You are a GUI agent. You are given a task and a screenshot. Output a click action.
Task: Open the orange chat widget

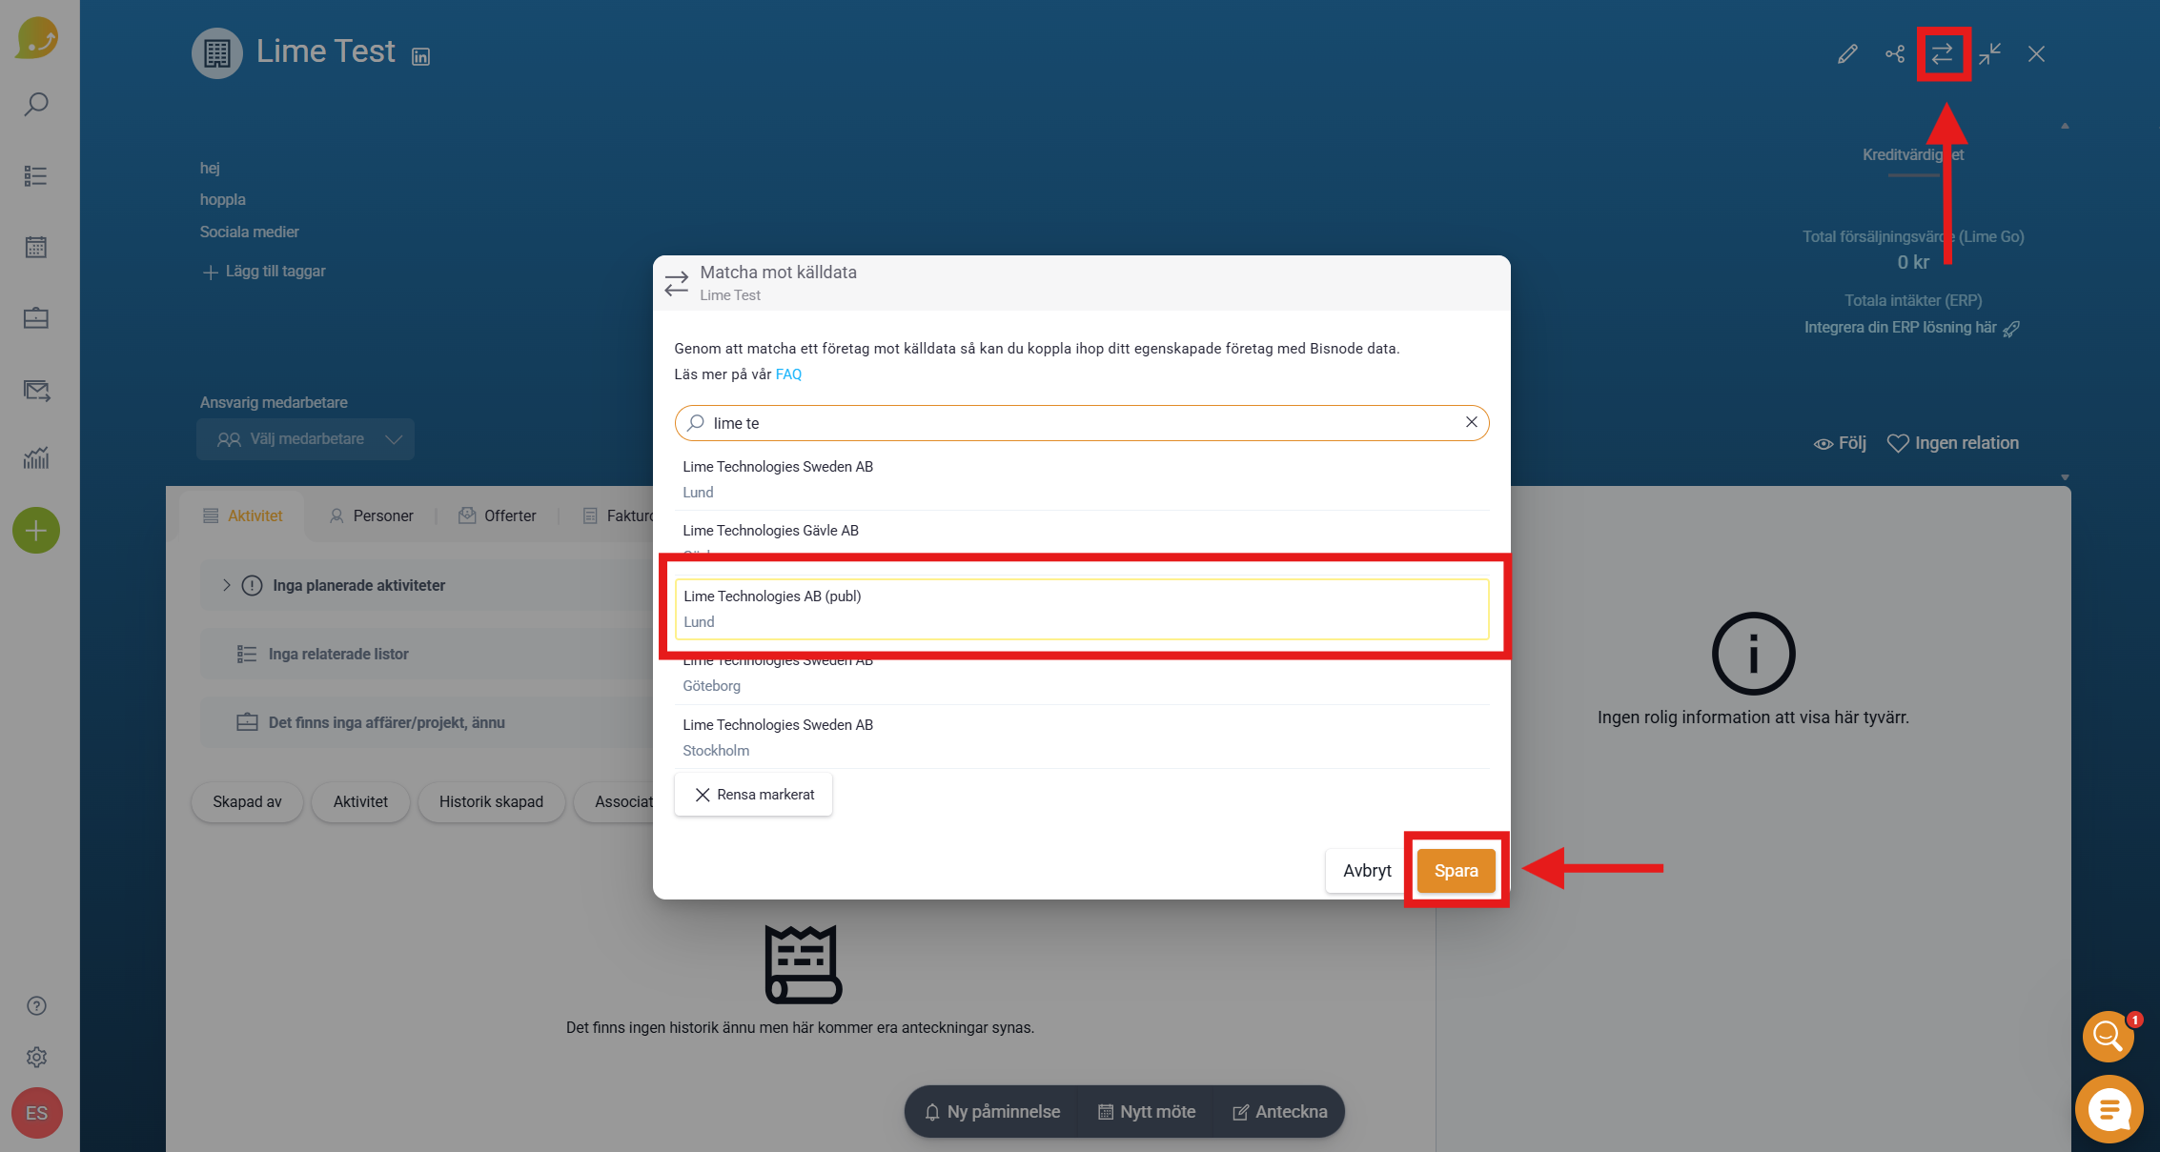2109,1108
